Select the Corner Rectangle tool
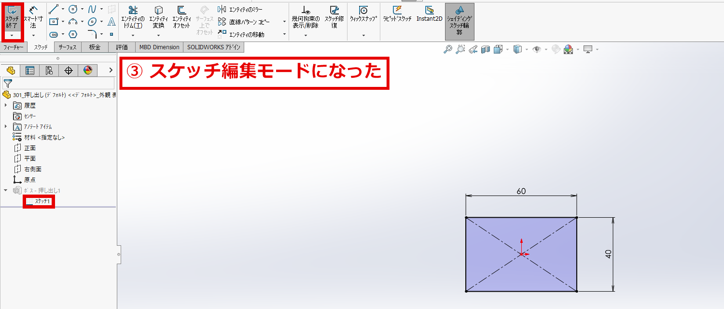724x309 pixels. pyautogui.click(x=54, y=21)
